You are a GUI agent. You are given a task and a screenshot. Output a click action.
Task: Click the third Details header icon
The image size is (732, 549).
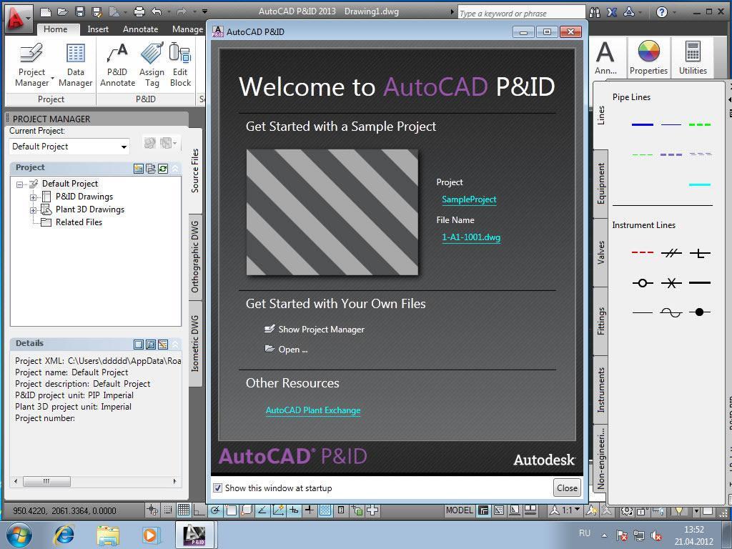pyautogui.click(x=163, y=345)
